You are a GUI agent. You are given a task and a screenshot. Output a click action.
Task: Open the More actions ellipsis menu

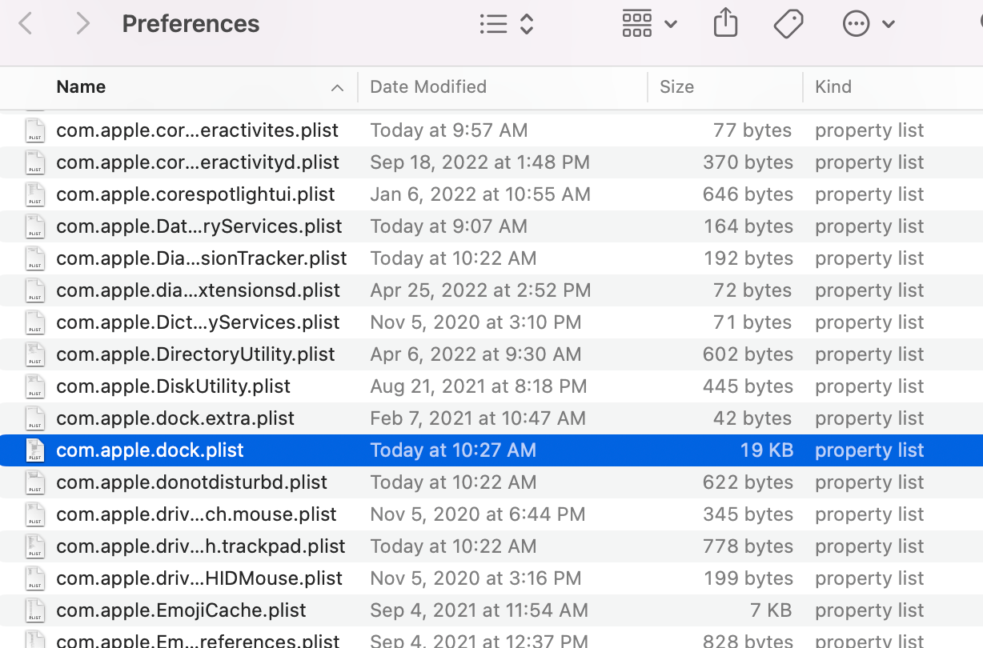869,24
